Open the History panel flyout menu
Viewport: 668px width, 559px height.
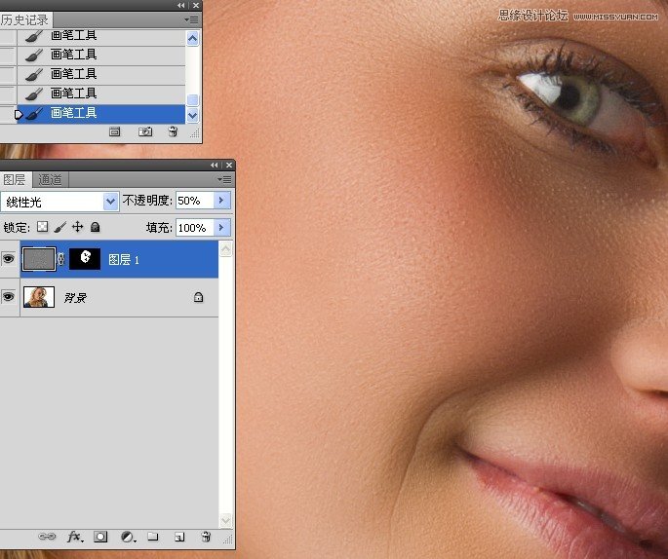191,19
